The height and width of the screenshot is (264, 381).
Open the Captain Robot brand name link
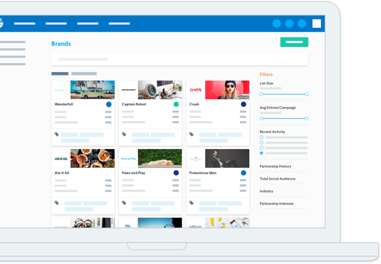tap(134, 104)
